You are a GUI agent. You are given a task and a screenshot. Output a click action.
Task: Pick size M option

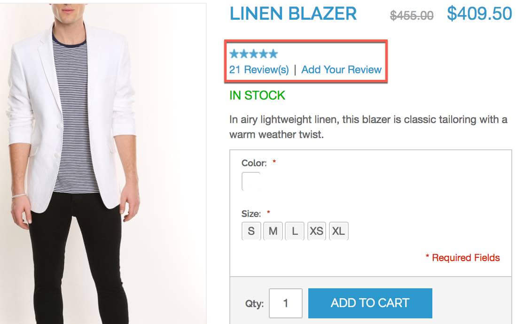(273, 231)
